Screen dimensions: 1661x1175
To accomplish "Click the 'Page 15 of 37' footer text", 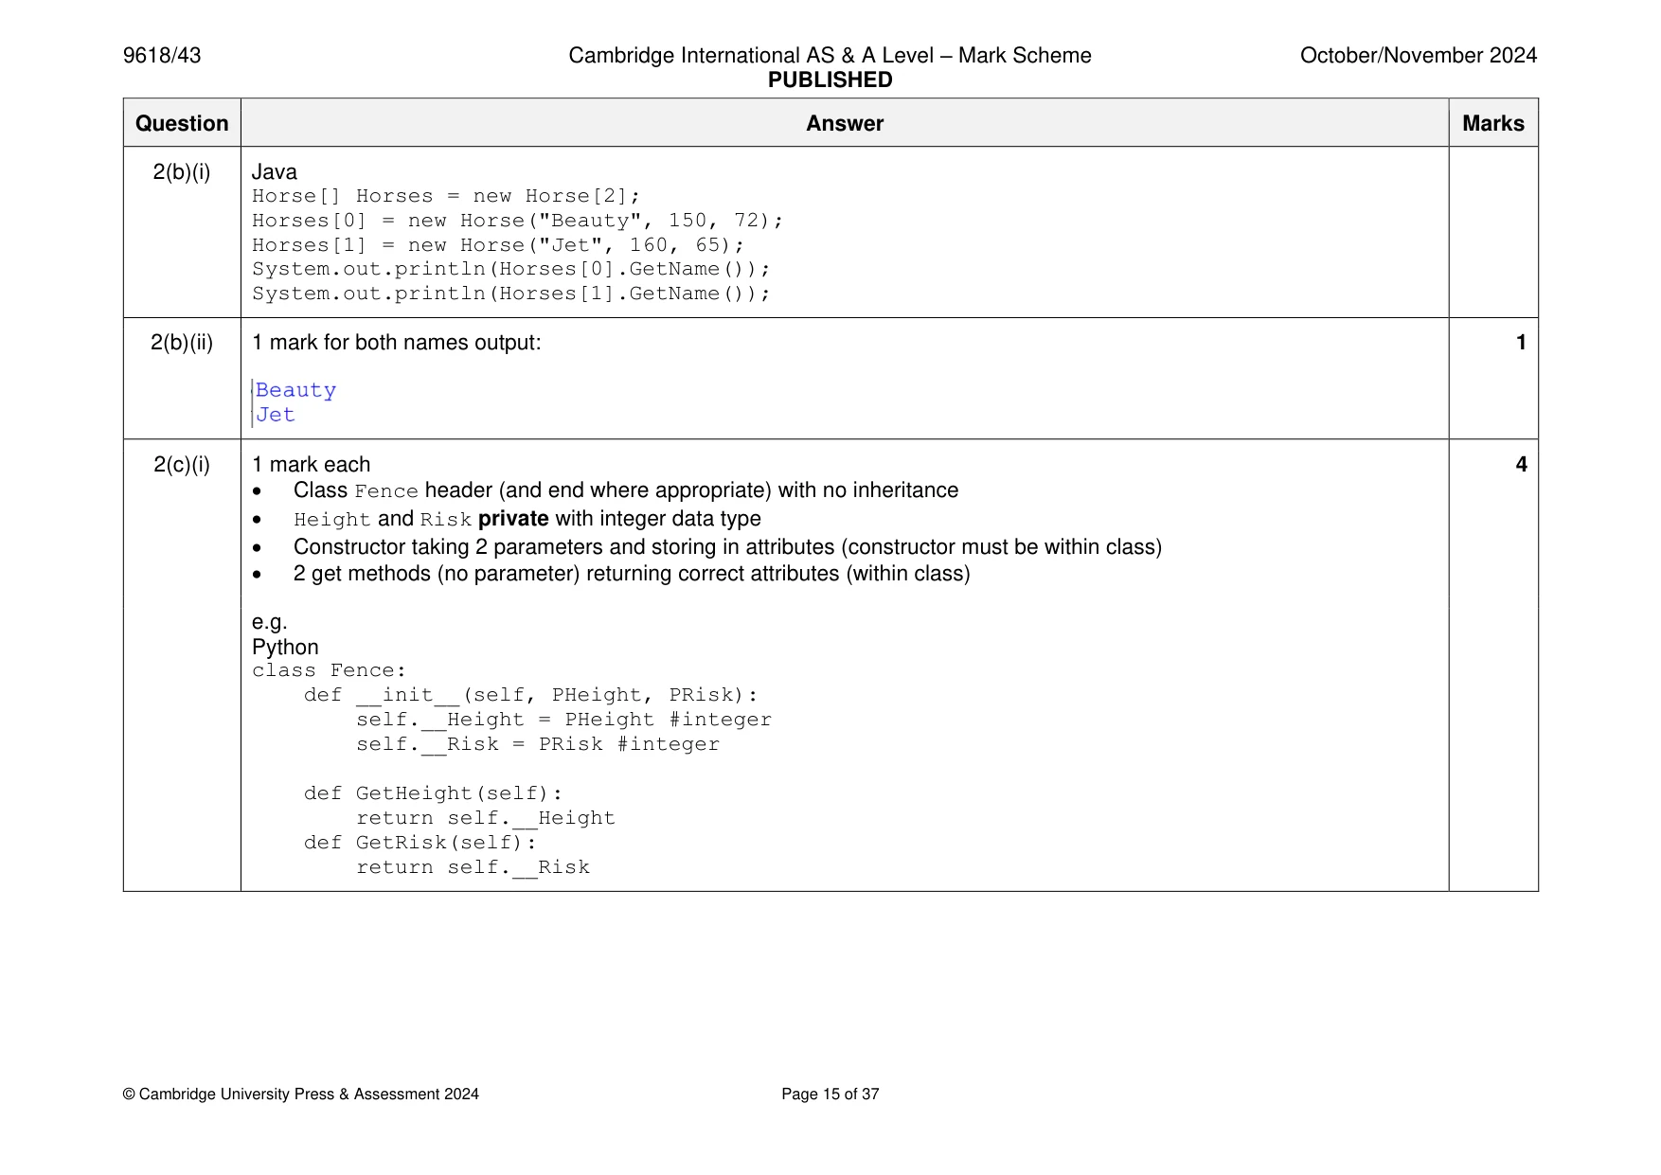I will pyautogui.click(x=830, y=1095).
